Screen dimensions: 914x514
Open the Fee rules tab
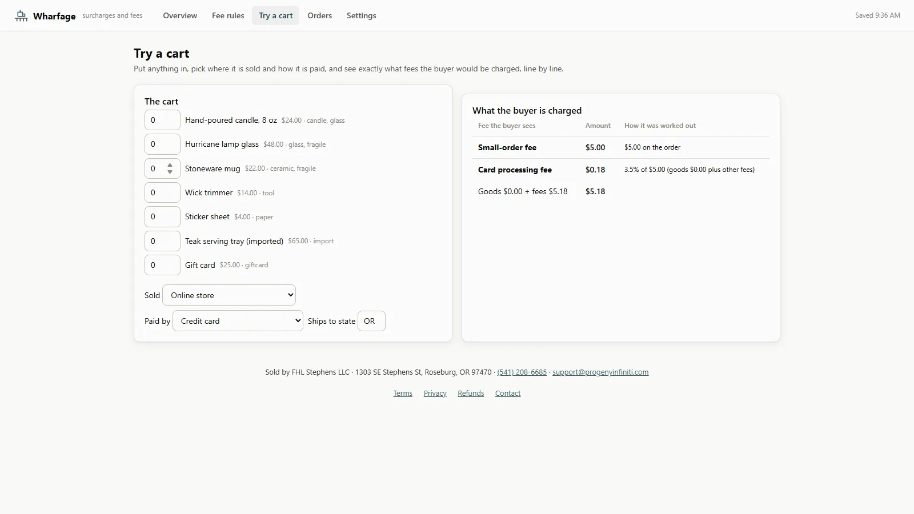pos(228,15)
